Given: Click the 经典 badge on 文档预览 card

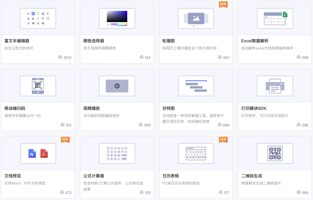Looking at the screenshot, I should (x=65, y=140).
